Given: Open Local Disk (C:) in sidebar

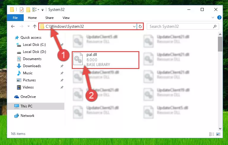Looking at the screenshot, I should coord(34,45).
